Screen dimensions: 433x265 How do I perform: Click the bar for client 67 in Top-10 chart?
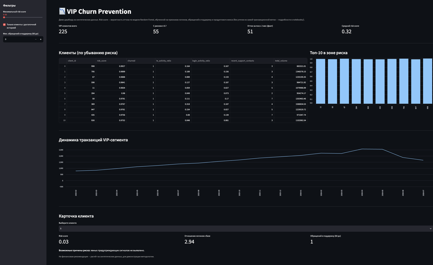344,81
